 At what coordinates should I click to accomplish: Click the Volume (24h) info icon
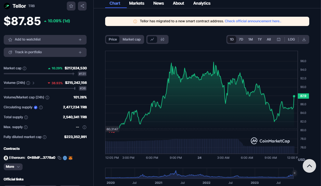pos(28,83)
